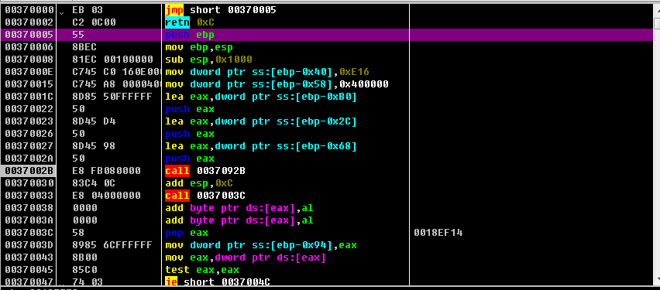Select address 0037000E
660x290 pixels.
click(29, 72)
